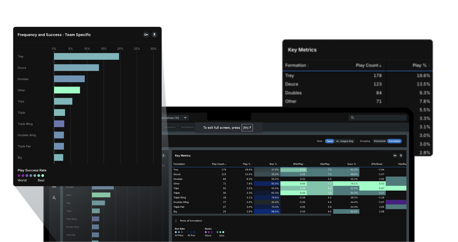Switch Stats toggle to Team
The height and width of the screenshot is (242, 458).
pos(329,141)
